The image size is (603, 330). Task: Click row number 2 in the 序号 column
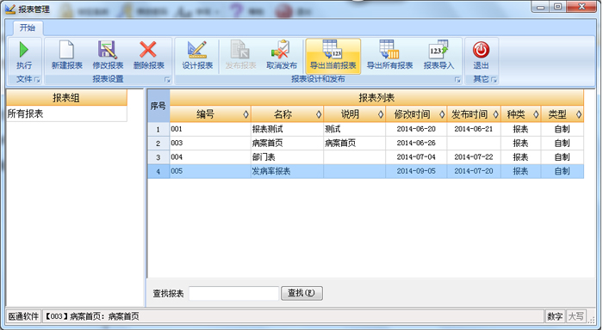[x=158, y=144]
